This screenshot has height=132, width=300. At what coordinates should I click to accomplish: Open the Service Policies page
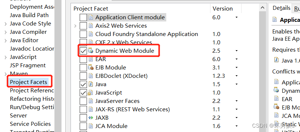pyautogui.click(x=30, y=124)
